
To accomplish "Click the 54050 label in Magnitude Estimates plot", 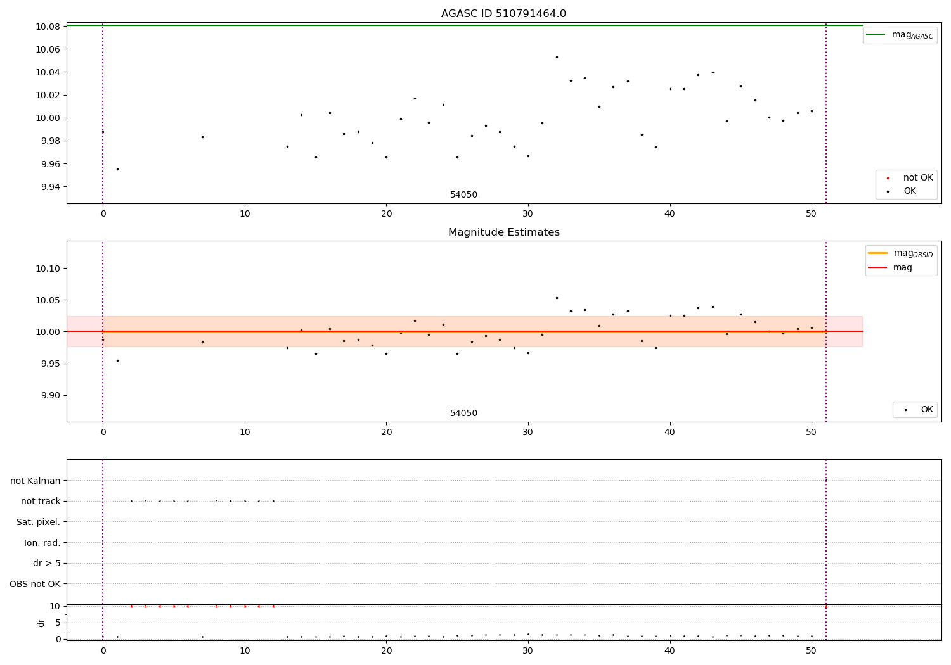I will [463, 414].
